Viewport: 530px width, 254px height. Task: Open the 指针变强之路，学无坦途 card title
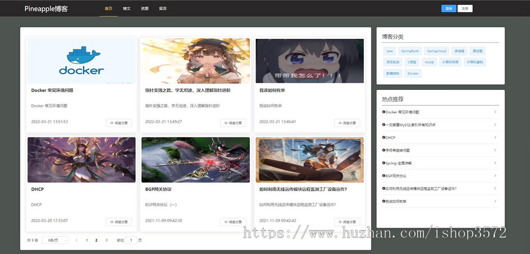[188, 91]
